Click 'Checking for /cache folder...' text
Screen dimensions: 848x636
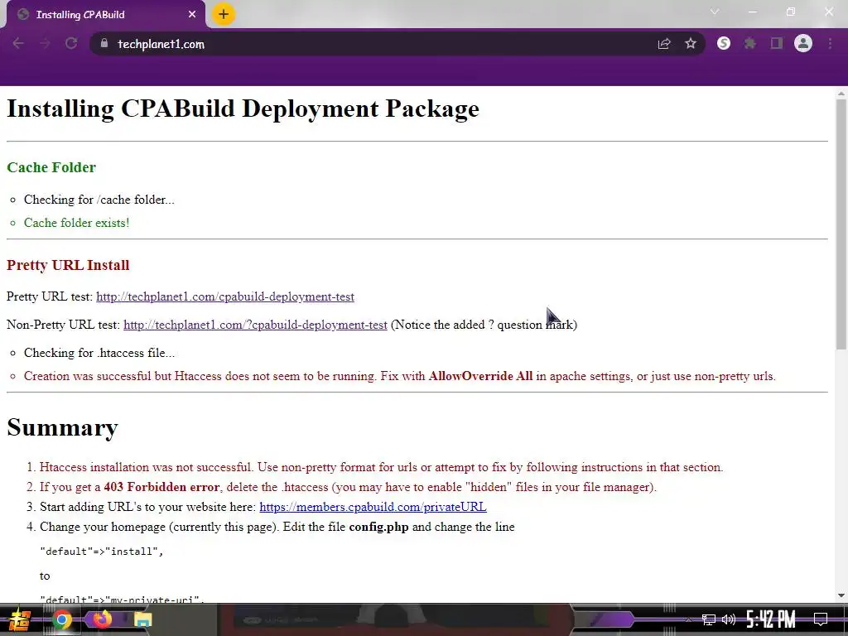tap(99, 200)
